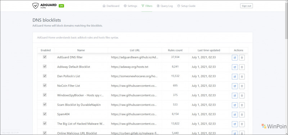Open the Setup Guide page
Image resolution: width=288 pixels, height=135 pixels.
click(186, 6)
